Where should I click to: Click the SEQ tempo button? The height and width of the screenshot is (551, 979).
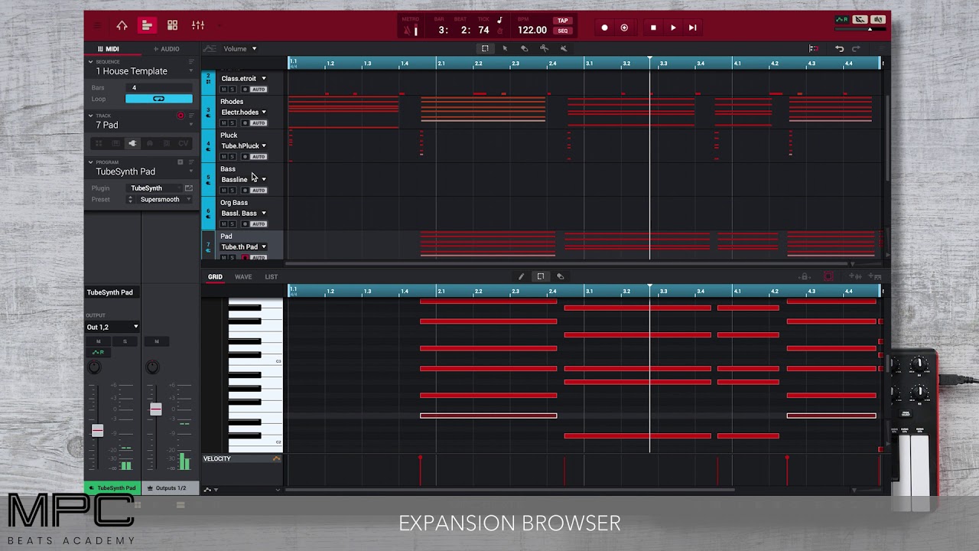(563, 31)
